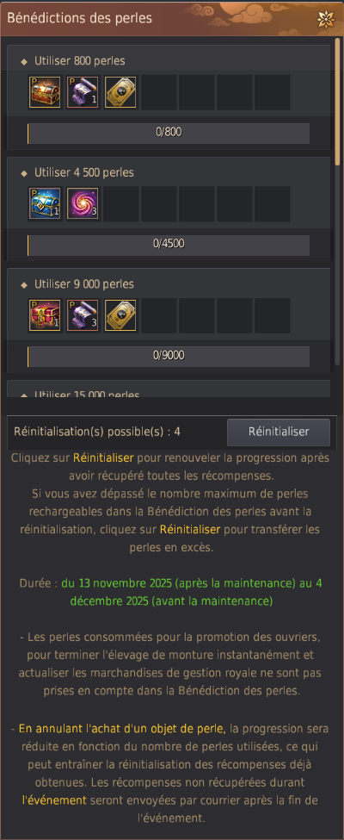Click the 0/800 progress bar
The image size is (344, 840).
click(x=169, y=134)
